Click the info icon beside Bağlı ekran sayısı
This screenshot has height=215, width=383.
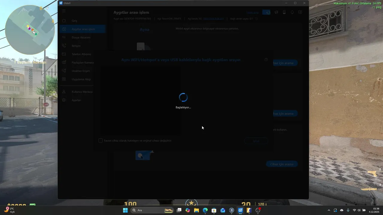pyautogui.click(x=256, y=19)
